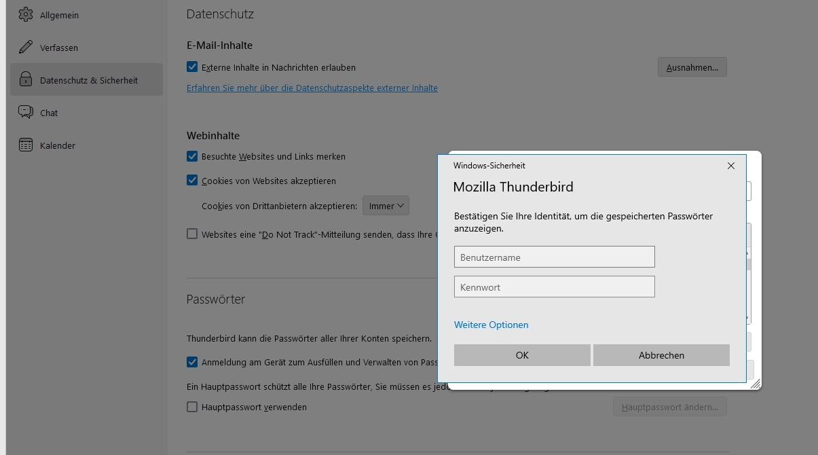Click the Abbrechen button
818x455 pixels.
click(x=661, y=355)
